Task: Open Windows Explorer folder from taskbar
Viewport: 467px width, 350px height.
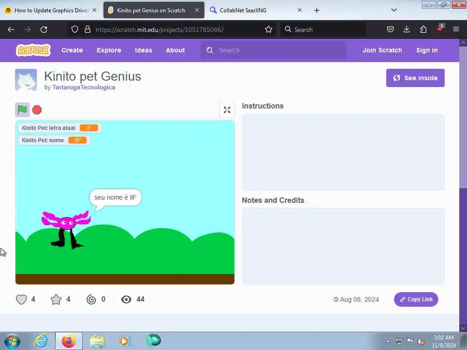Action: coord(97,341)
